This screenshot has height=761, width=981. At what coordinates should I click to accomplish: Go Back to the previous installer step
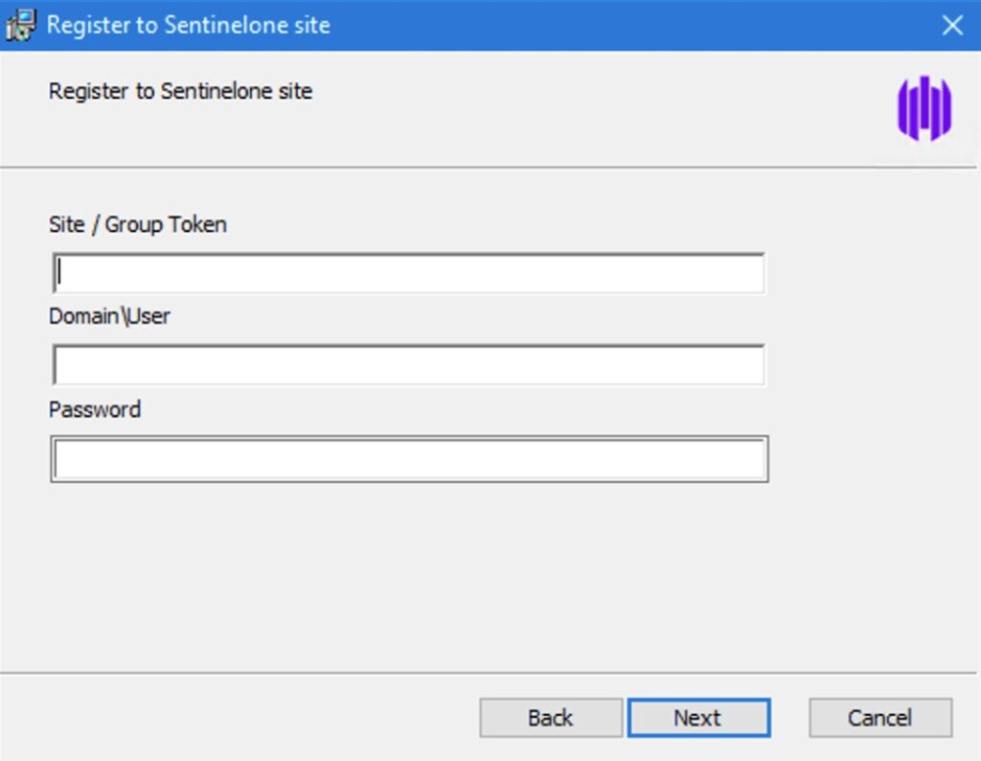point(550,718)
